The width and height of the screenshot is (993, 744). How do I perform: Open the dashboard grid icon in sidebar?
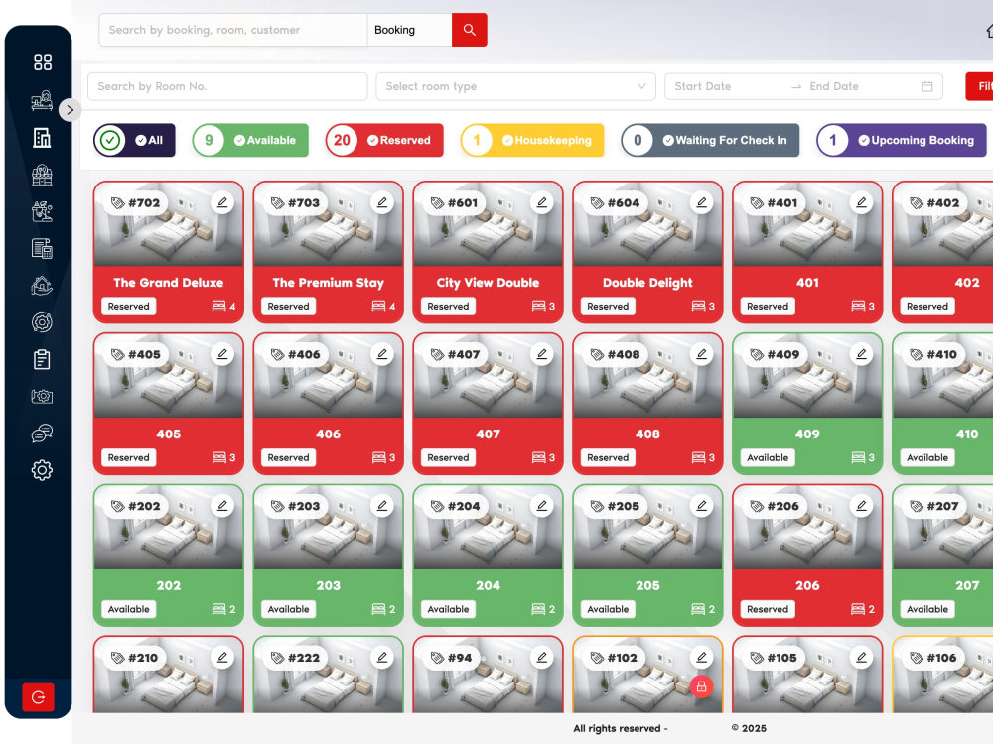(x=43, y=62)
